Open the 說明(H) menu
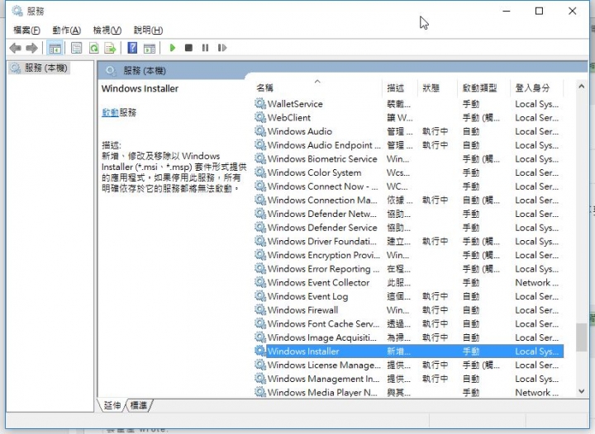 149,30
